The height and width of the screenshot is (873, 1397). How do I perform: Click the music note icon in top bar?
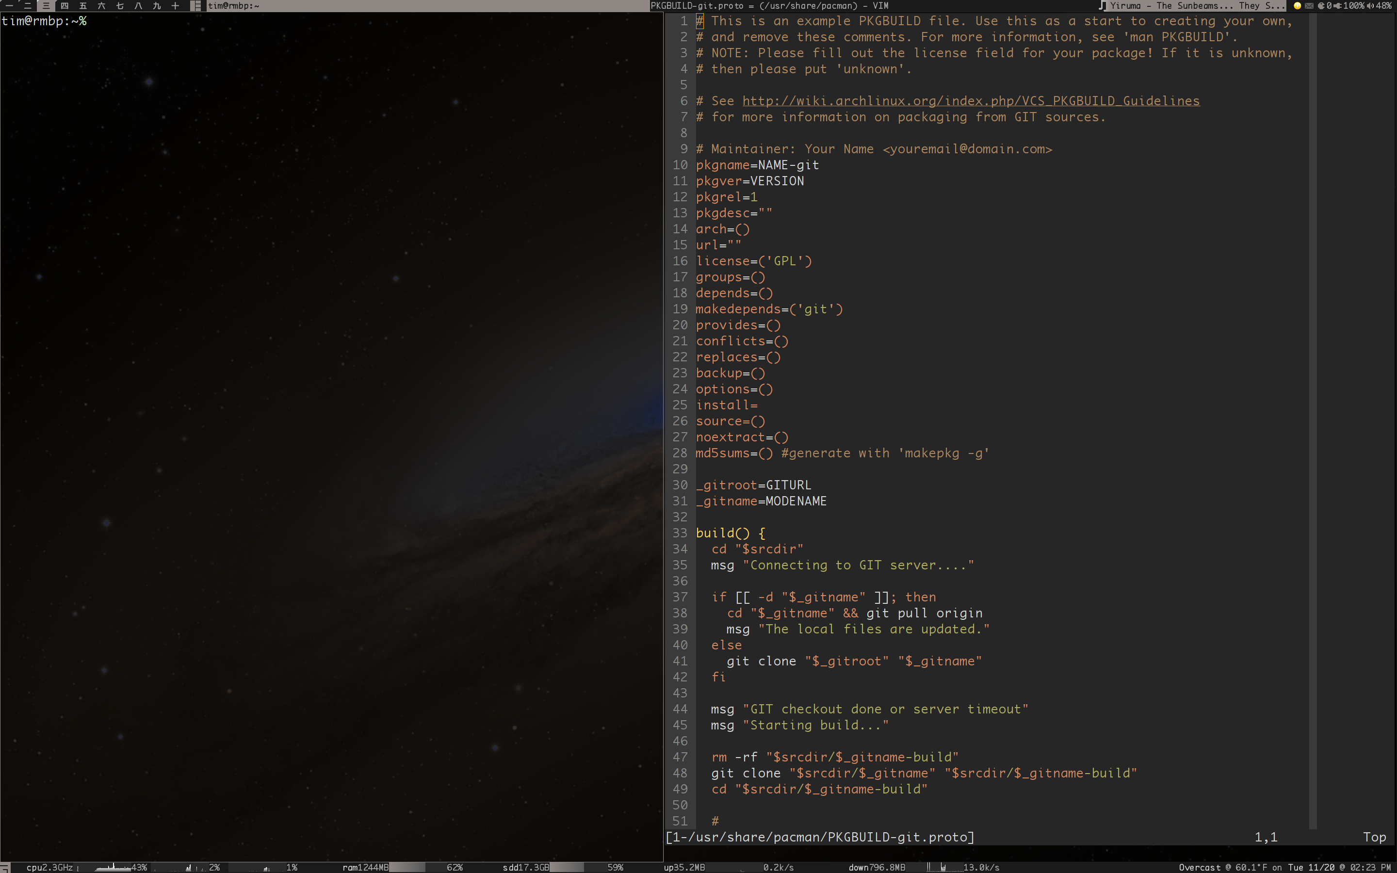coord(1103,6)
